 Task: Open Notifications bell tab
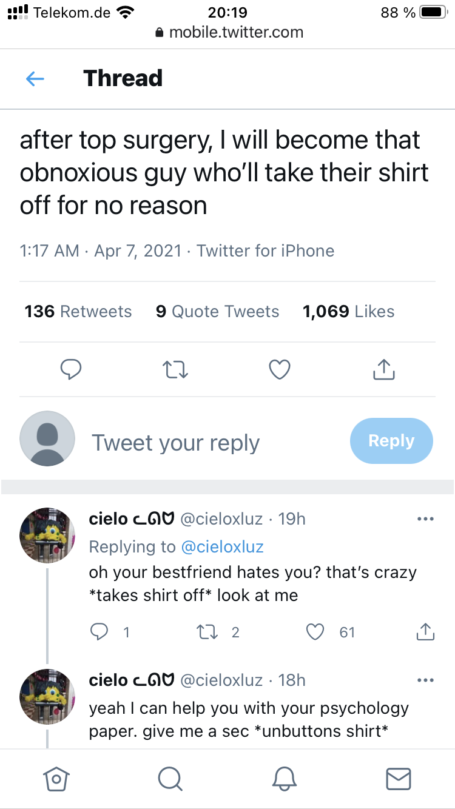(284, 779)
